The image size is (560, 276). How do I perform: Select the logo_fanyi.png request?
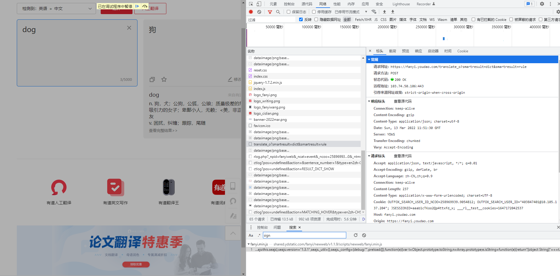click(304, 95)
